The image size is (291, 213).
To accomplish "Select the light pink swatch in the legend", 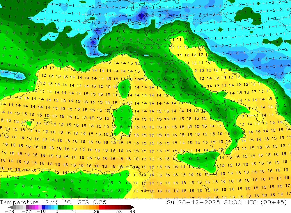I will coord(40,207).
